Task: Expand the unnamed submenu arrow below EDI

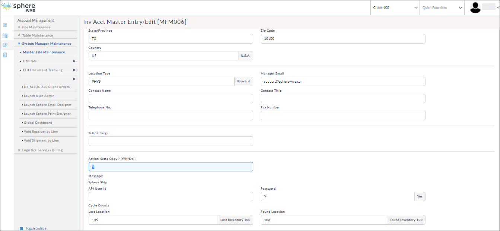Action: pyautogui.click(x=74, y=79)
